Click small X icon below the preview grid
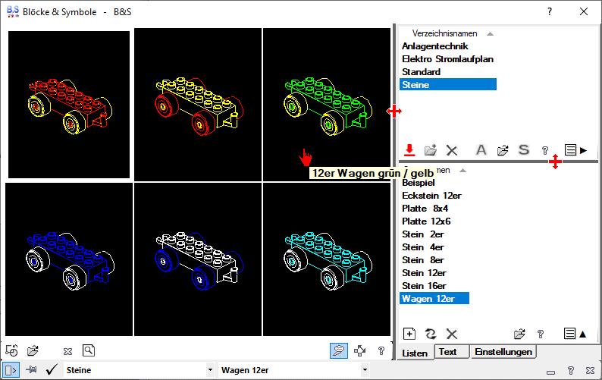 pos(67,351)
